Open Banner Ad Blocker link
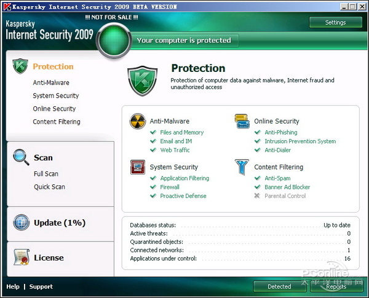The height and width of the screenshot is (298, 369). pos(287,187)
